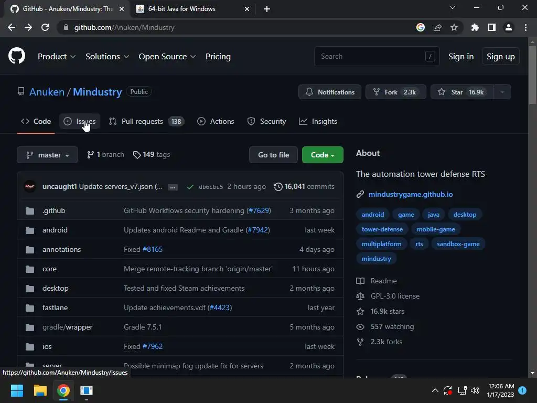Switch to the 64-bit Java for Windows tab
This screenshot has width=537, height=403.
coord(192,9)
